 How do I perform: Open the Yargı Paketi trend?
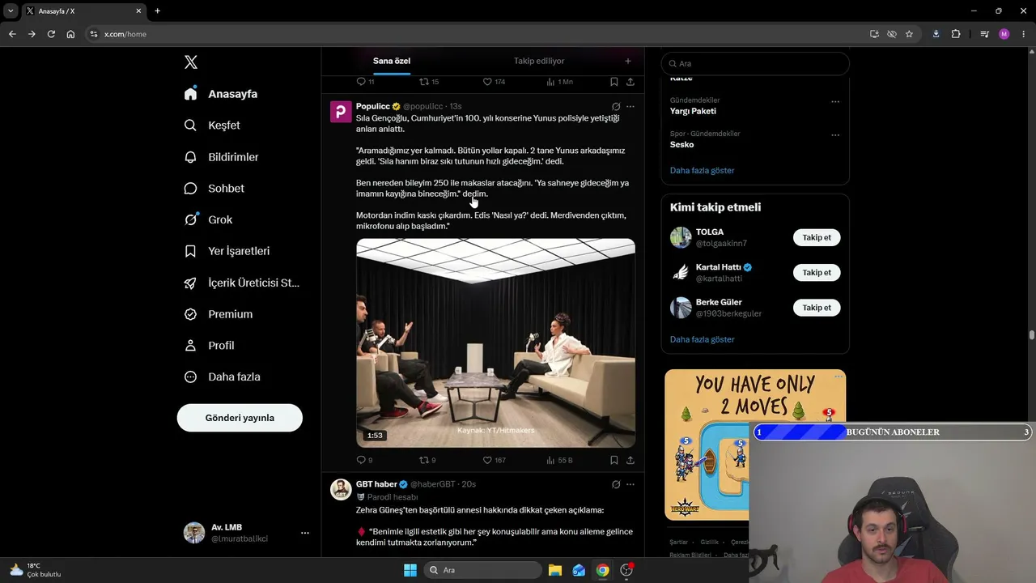pos(693,111)
